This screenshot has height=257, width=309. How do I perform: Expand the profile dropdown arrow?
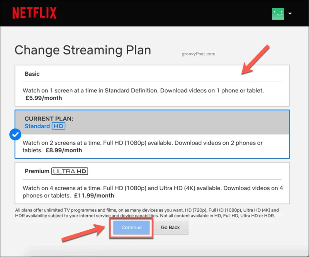290,14
